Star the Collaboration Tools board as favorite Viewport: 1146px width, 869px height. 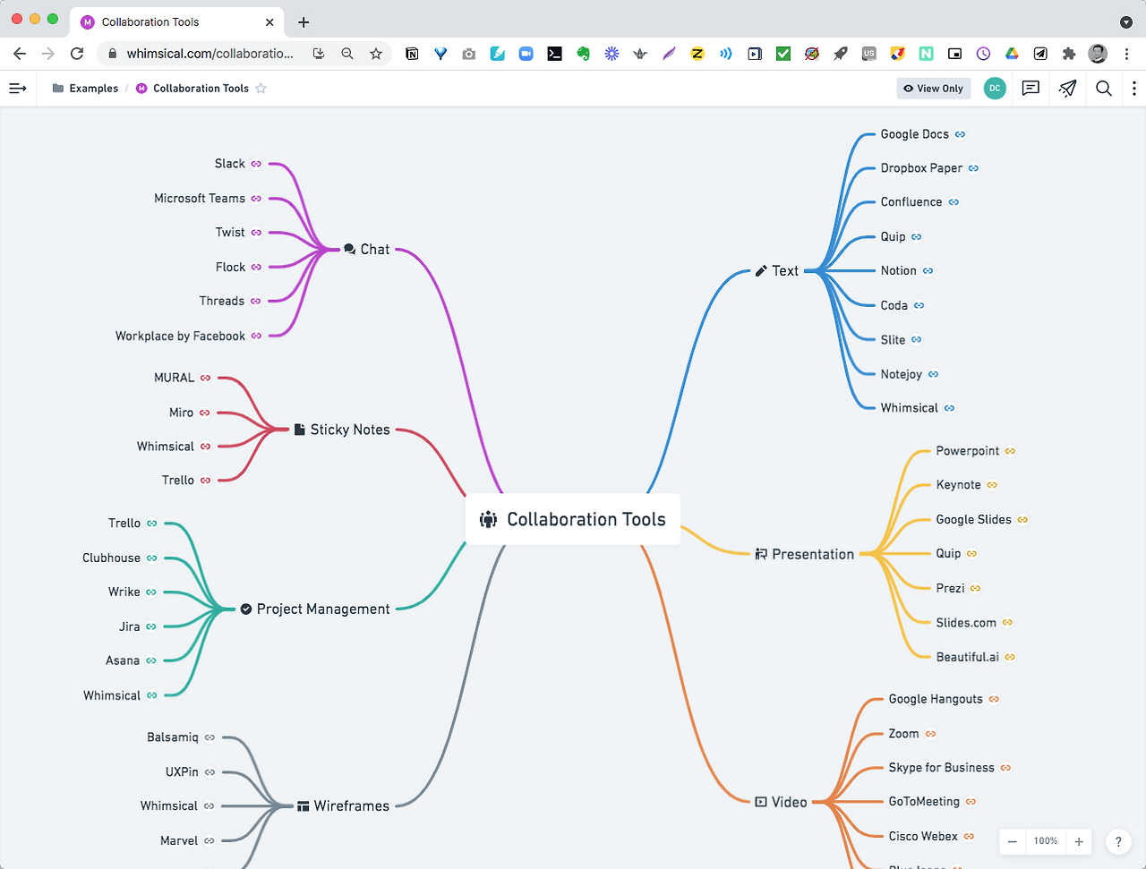coord(261,89)
